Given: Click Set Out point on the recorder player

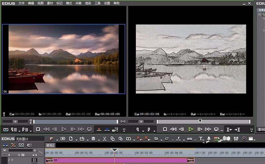Looking at the screenshot, I should click(149, 130).
